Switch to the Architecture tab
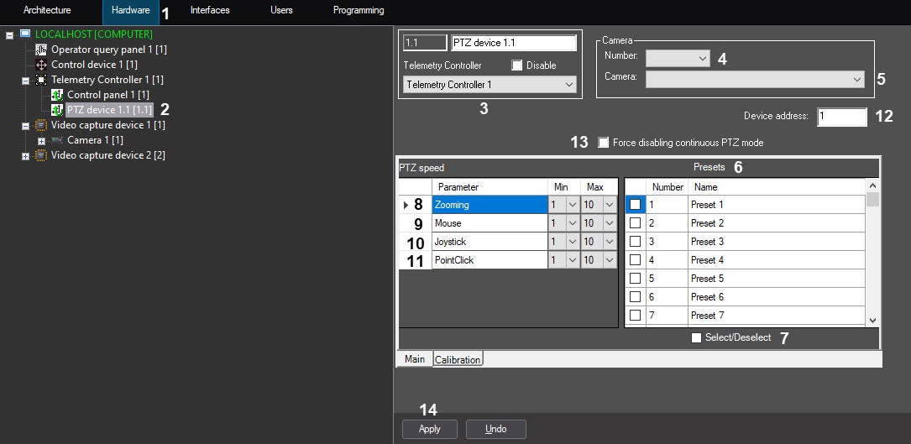This screenshot has height=444, width=911. pos(47,10)
